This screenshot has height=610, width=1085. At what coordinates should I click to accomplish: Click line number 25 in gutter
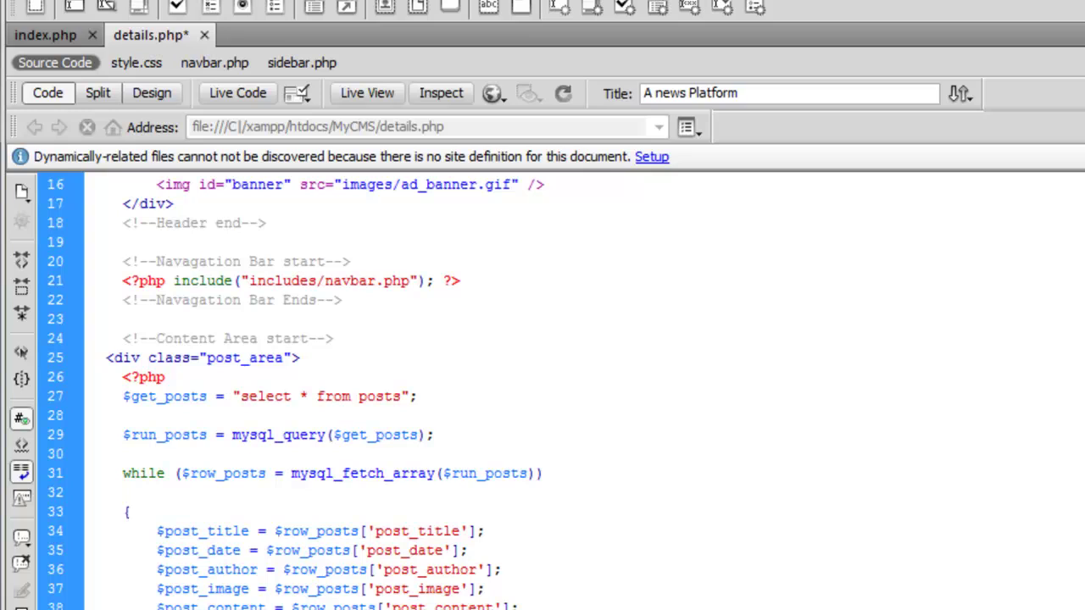tap(55, 358)
